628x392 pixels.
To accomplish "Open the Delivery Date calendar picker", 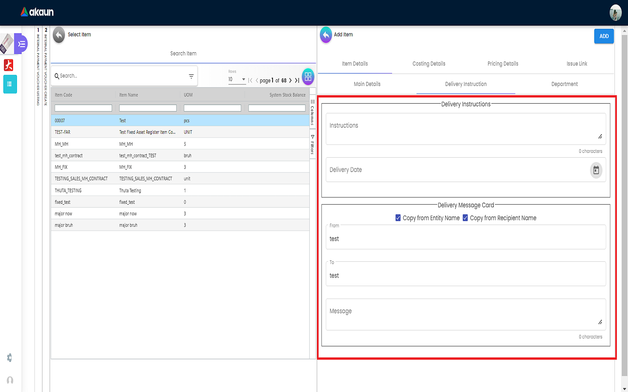I will (x=596, y=170).
